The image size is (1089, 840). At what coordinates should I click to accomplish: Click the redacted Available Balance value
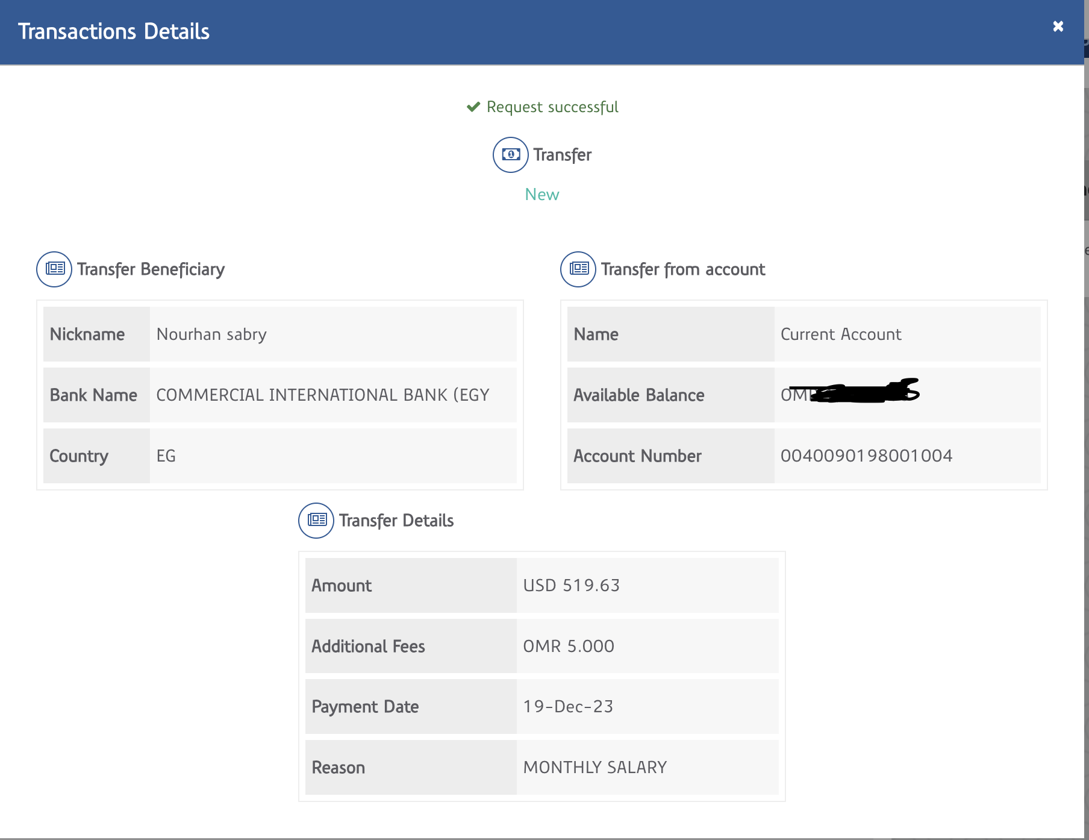click(x=849, y=394)
